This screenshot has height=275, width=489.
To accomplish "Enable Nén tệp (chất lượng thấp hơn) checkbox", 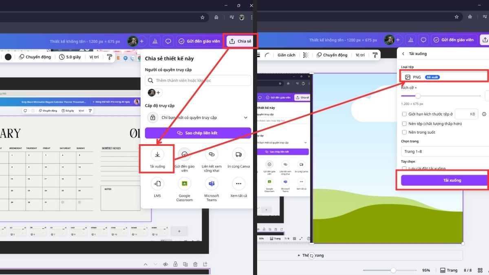I will (x=404, y=123).
